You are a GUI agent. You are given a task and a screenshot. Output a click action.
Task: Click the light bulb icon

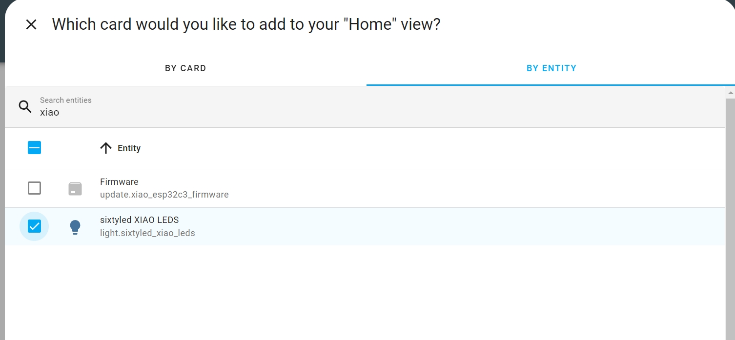coord(75,227)
